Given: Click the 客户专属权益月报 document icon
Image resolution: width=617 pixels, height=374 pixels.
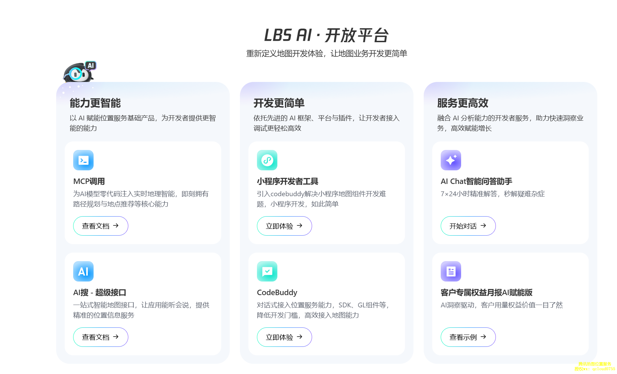Looking at the screenshot, I should pos(451,271).
